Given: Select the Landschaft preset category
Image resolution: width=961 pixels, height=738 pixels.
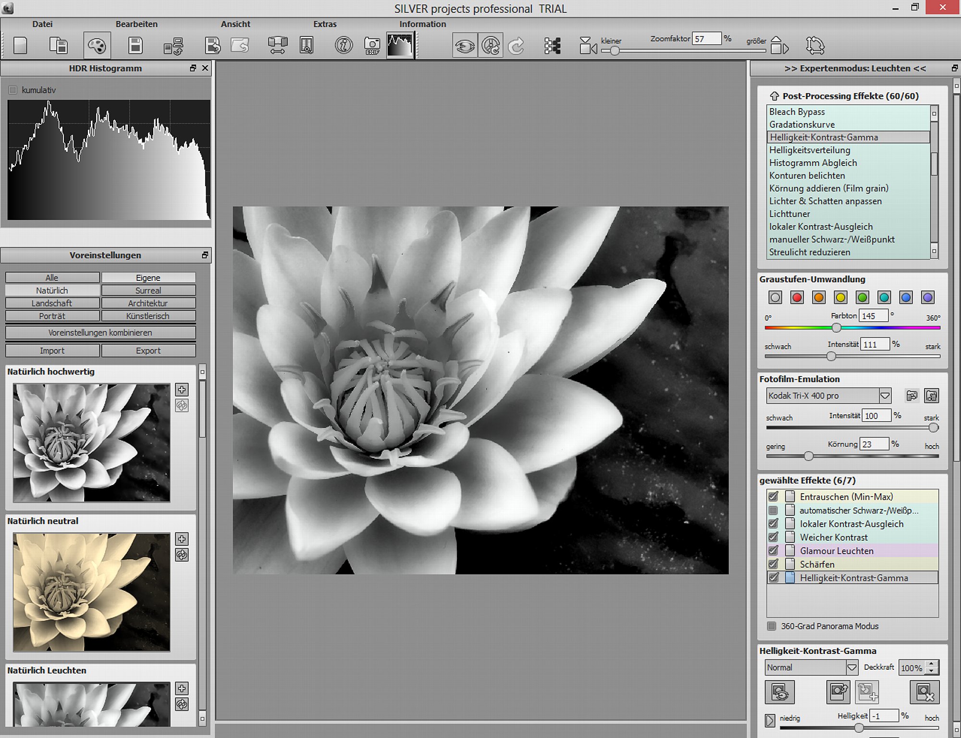Looking at the screenshot, I should (52, 303).
